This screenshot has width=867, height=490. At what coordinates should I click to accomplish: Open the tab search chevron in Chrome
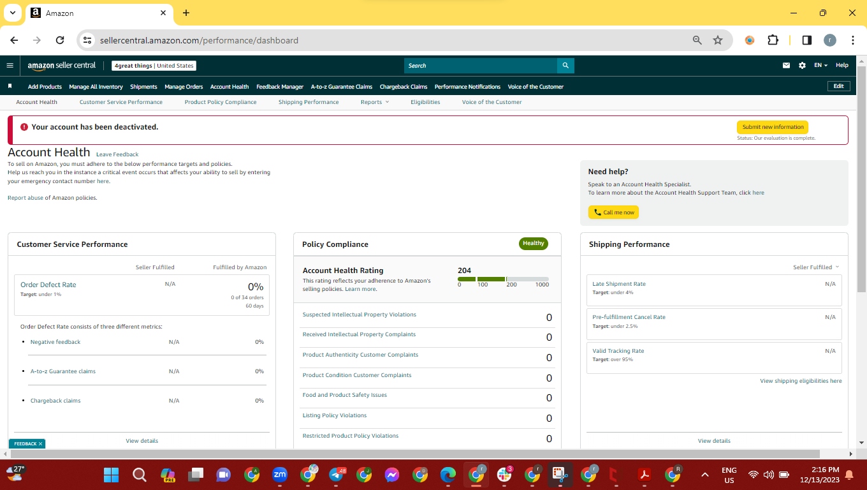[13, 13]
